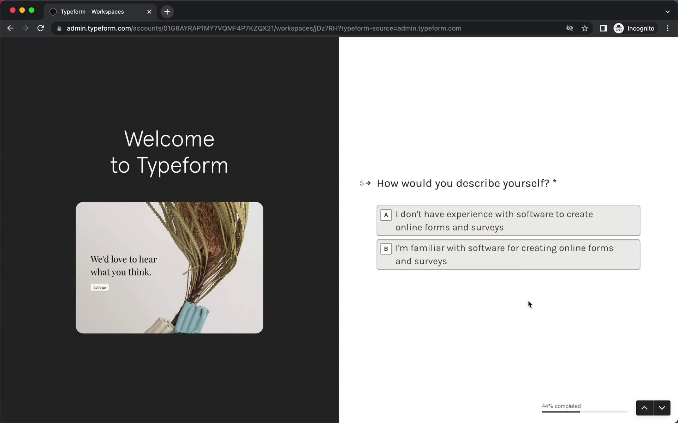Click the Typeform favicon/logo icon
Screen dimensions: 678x423
pos(54,11)
